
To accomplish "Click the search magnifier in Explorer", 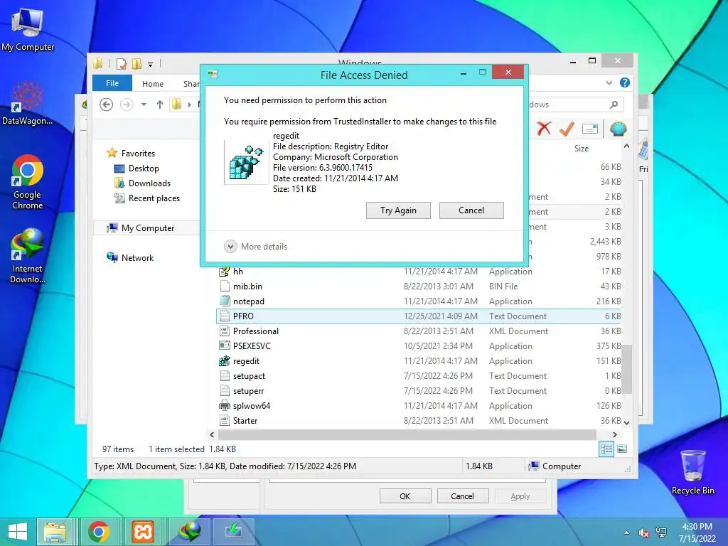I will (x=614, y=105).
